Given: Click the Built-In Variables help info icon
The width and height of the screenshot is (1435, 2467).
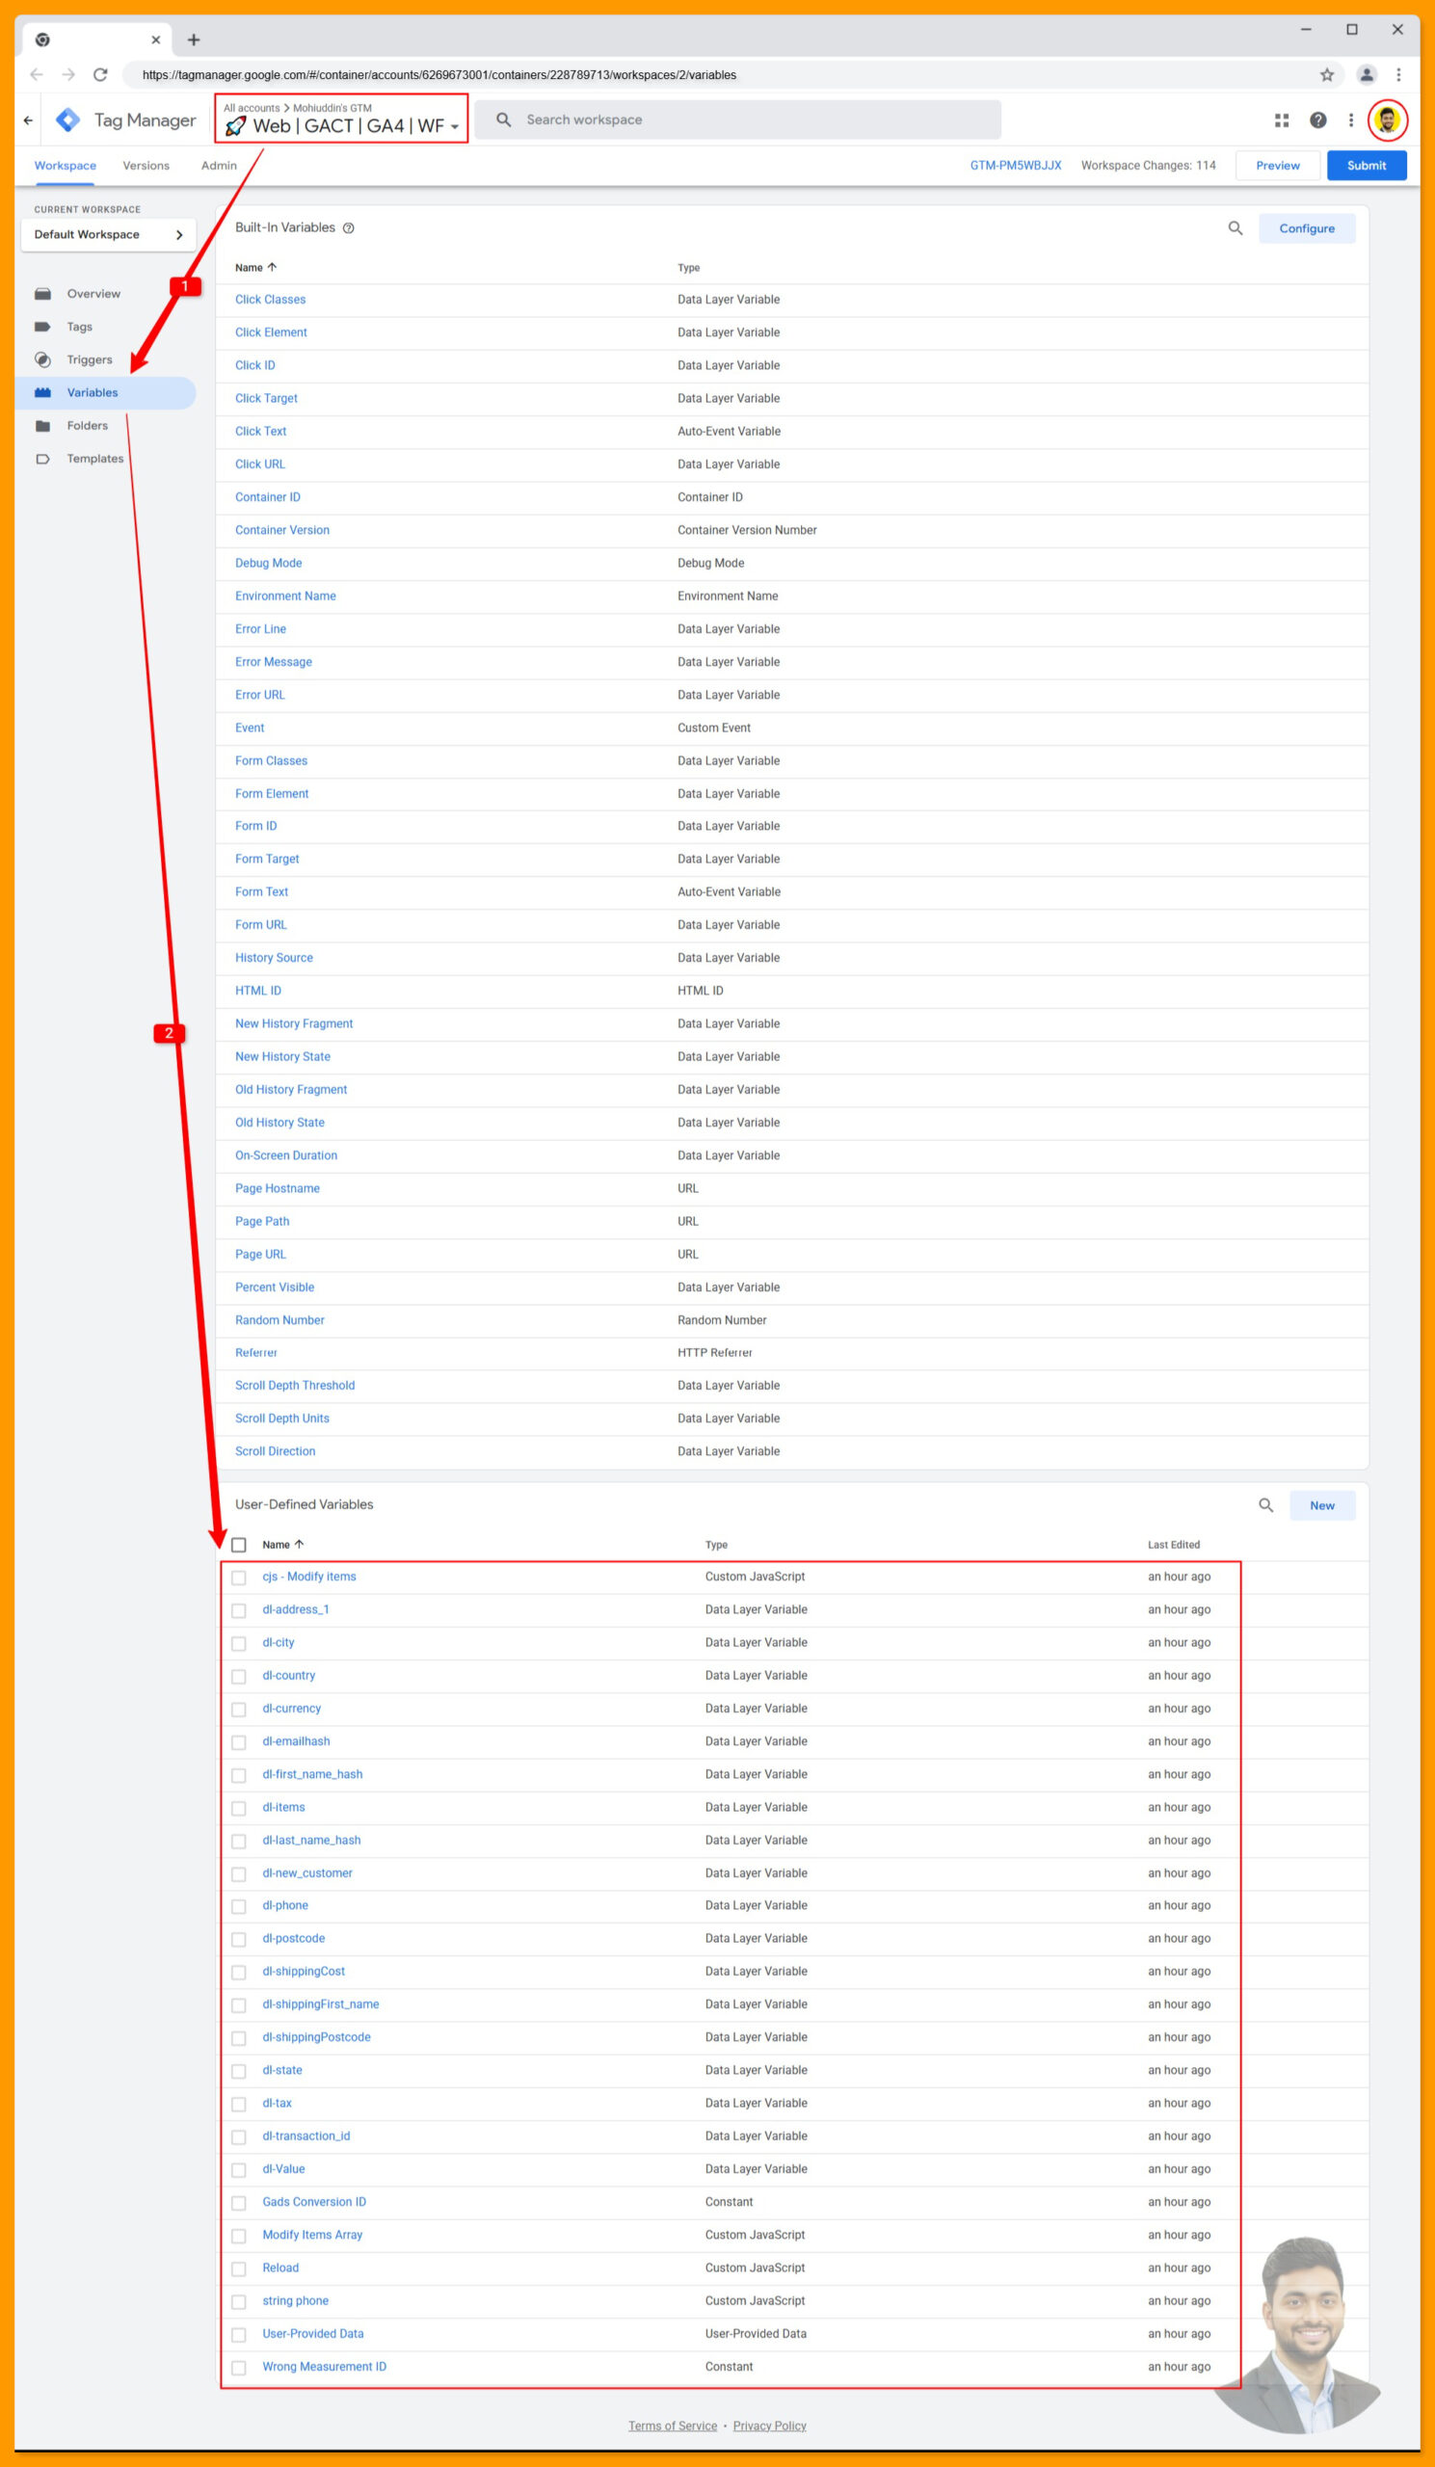Looking at the screenshot, I should pyautogui.click(x=349, y=228).
